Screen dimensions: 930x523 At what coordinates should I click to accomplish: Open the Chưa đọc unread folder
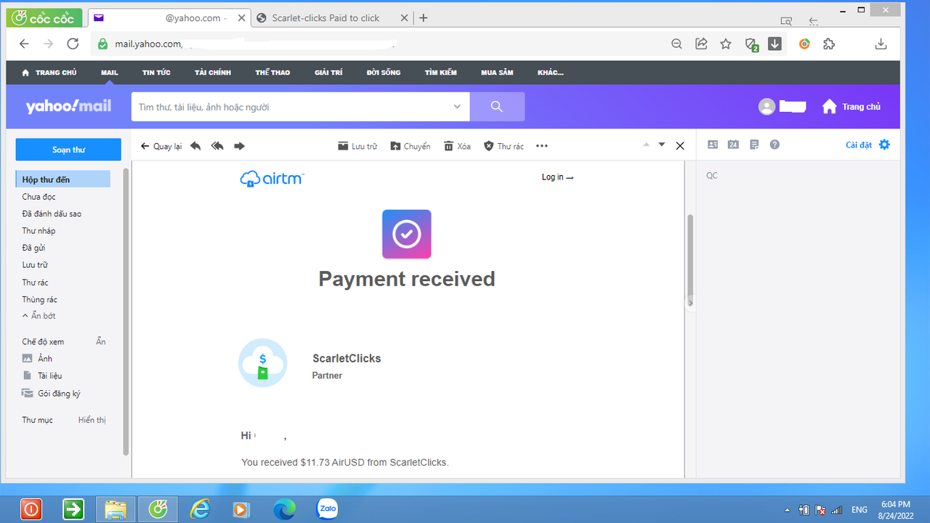[x=39, y=197]
